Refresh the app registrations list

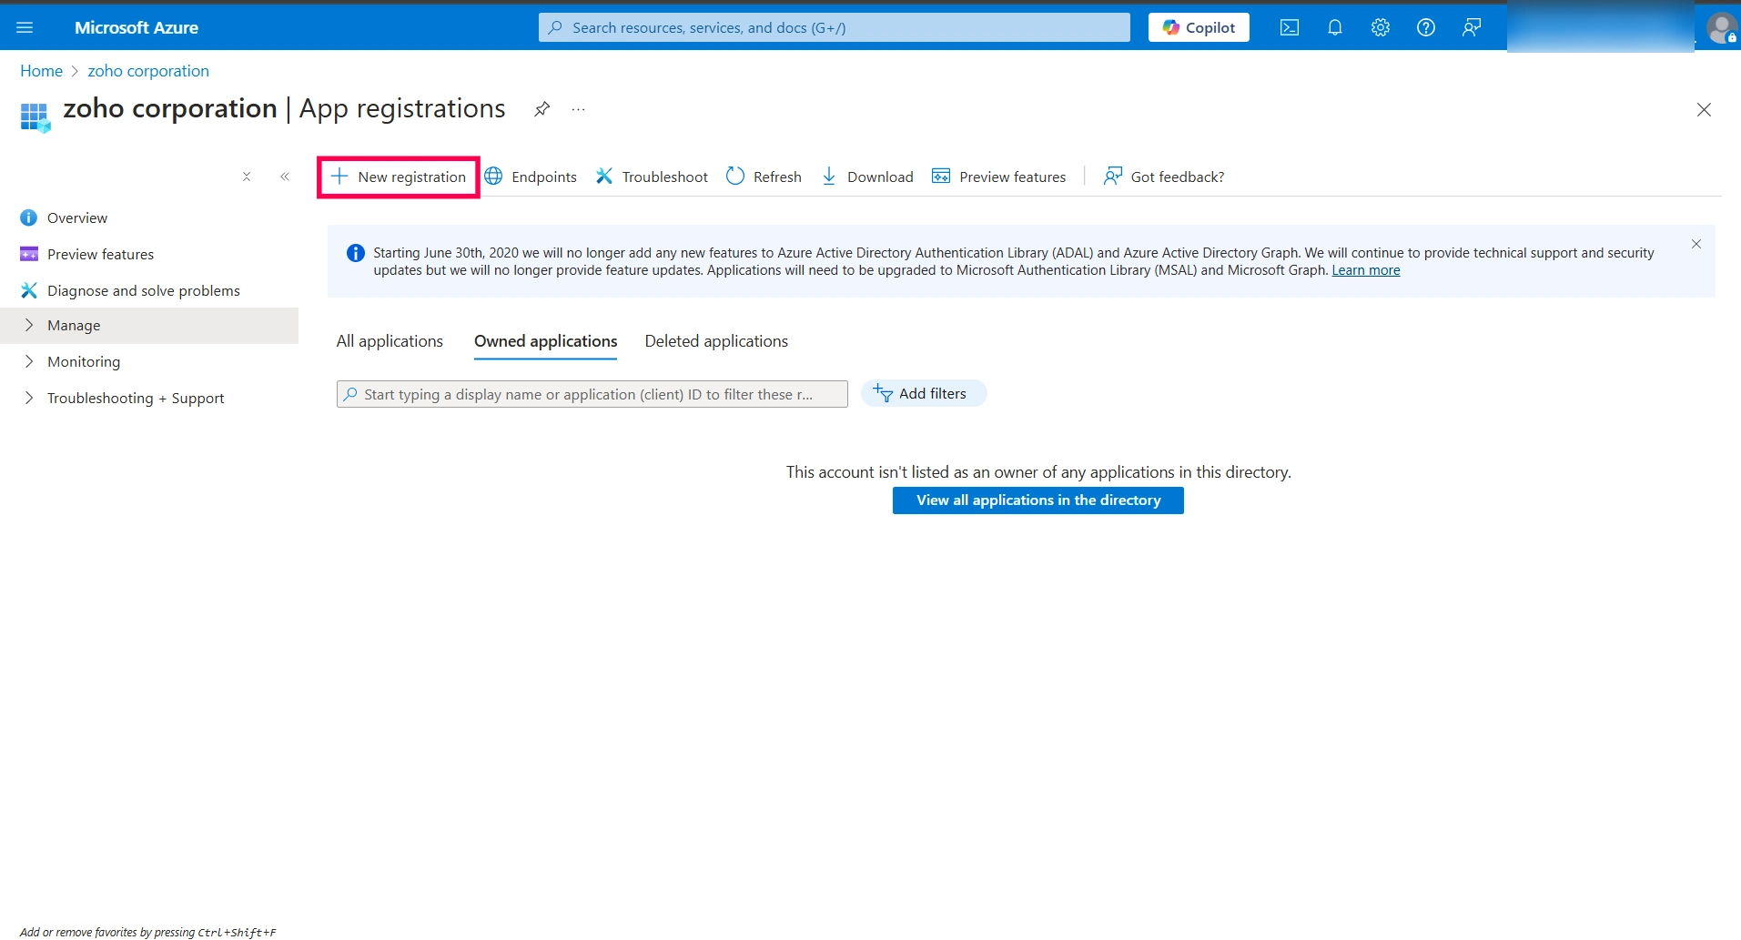764,177
